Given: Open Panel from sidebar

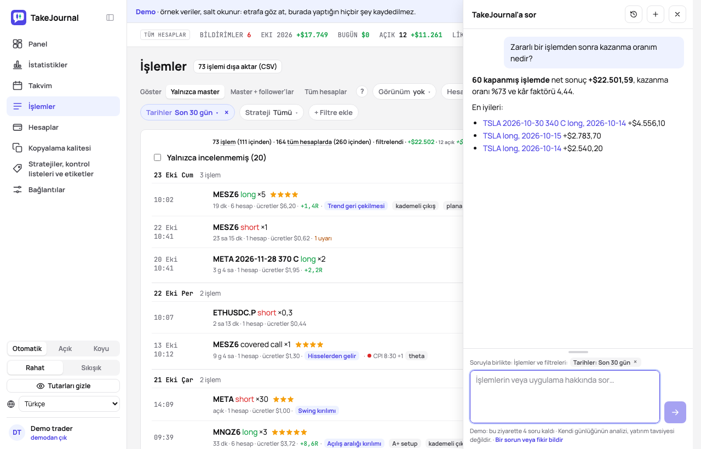Looking at the screenshot, I should [63, 44].
